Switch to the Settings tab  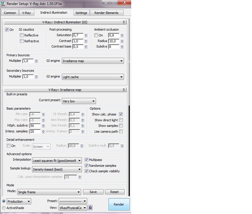tap(81, 13)
